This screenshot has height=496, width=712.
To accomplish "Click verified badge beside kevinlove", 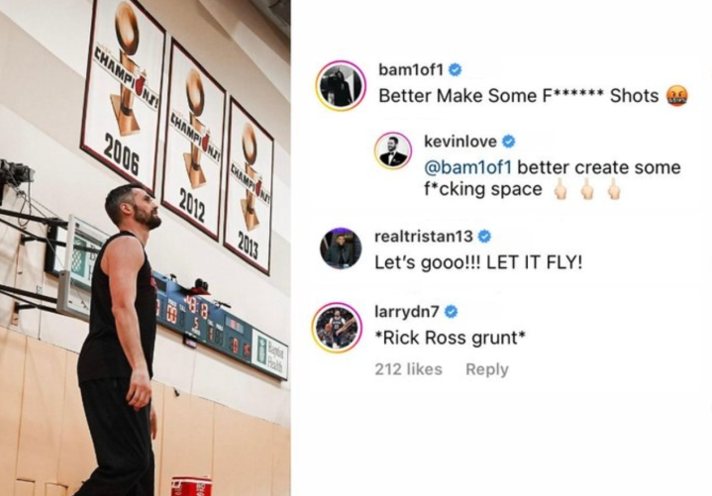I will pyautogui.click(x=509, y=142).
